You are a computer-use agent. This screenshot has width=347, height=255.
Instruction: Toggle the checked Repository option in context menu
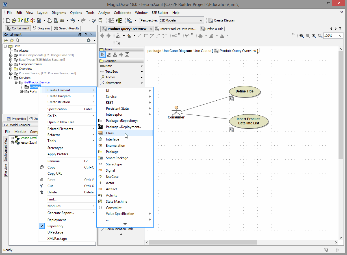pyautogui.click(x=55, y=226)
